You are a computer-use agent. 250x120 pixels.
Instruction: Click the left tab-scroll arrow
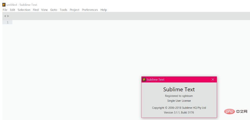[5, 16]
